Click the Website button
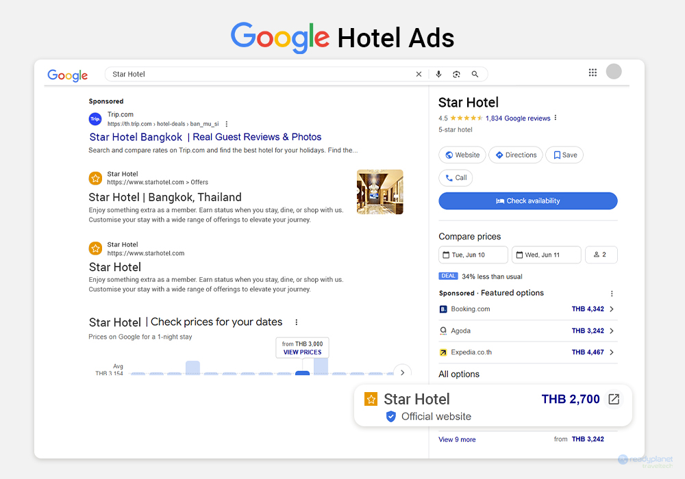Screen dimensions: 685x479 pos(462,155)
